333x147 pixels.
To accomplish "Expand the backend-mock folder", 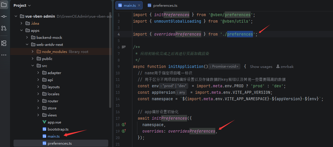I will click(x=27, y=38).
